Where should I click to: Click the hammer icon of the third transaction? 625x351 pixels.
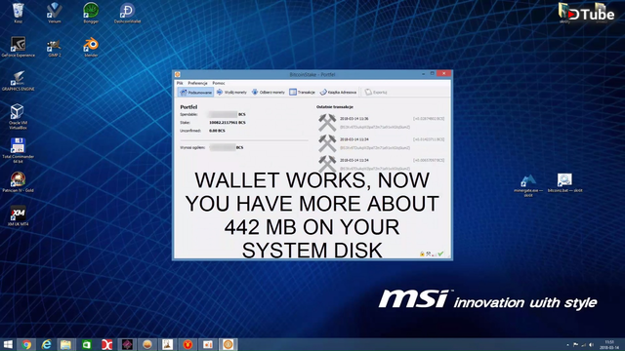[x=327, y=163]
